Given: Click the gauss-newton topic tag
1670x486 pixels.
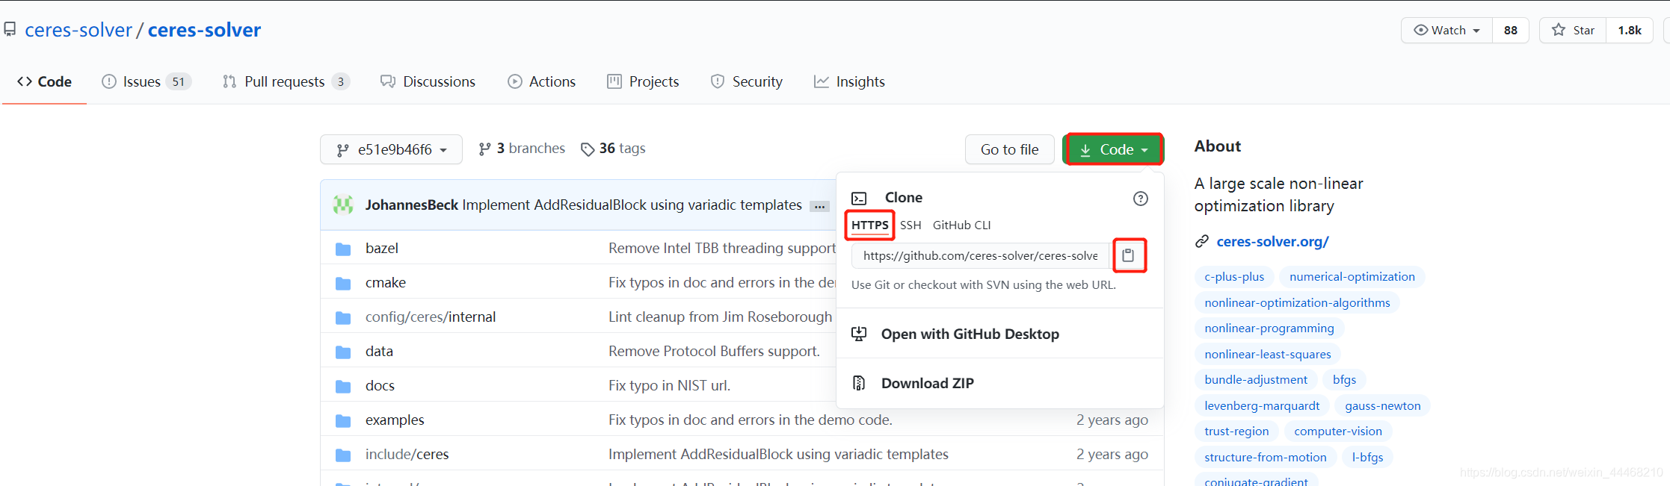Looking at the screenshot, I should click(x=1383, y=405).
